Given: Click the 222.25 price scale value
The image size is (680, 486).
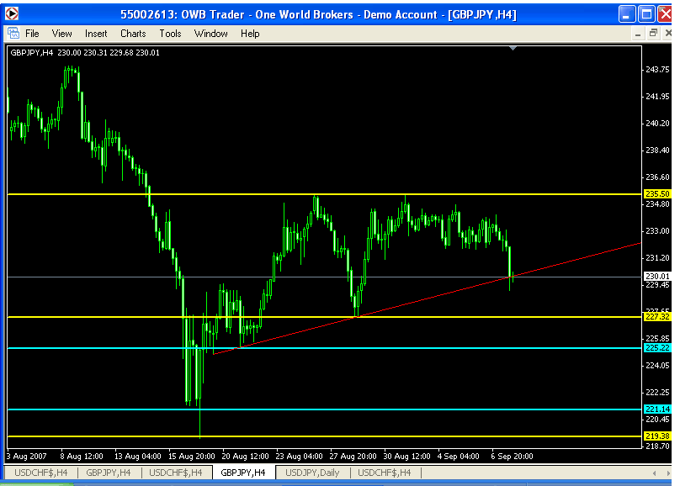Looking at the screenshot, I should (x=657, y=392).
